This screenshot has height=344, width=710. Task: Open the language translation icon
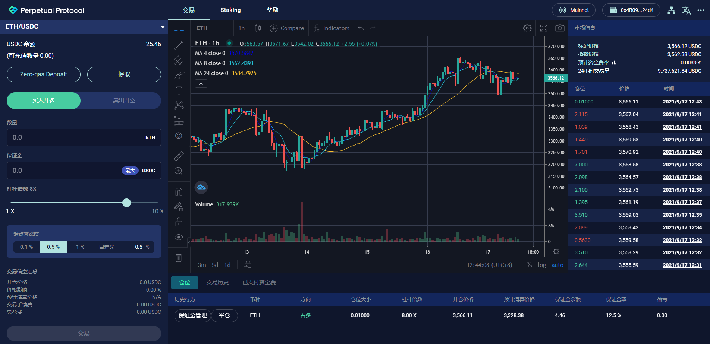tap(686, 10)
